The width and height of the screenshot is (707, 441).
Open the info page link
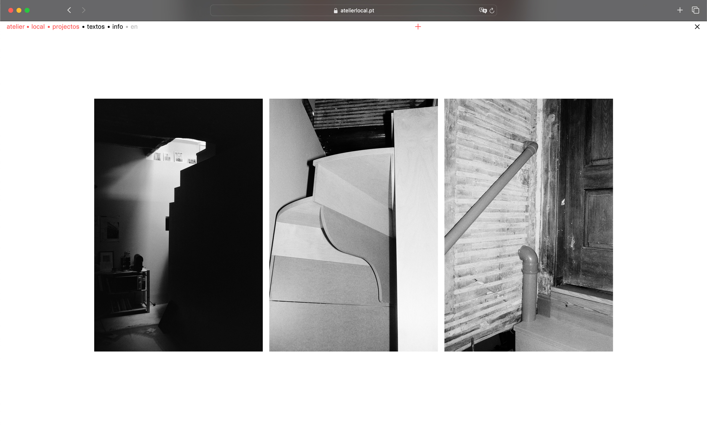point(118,27)
